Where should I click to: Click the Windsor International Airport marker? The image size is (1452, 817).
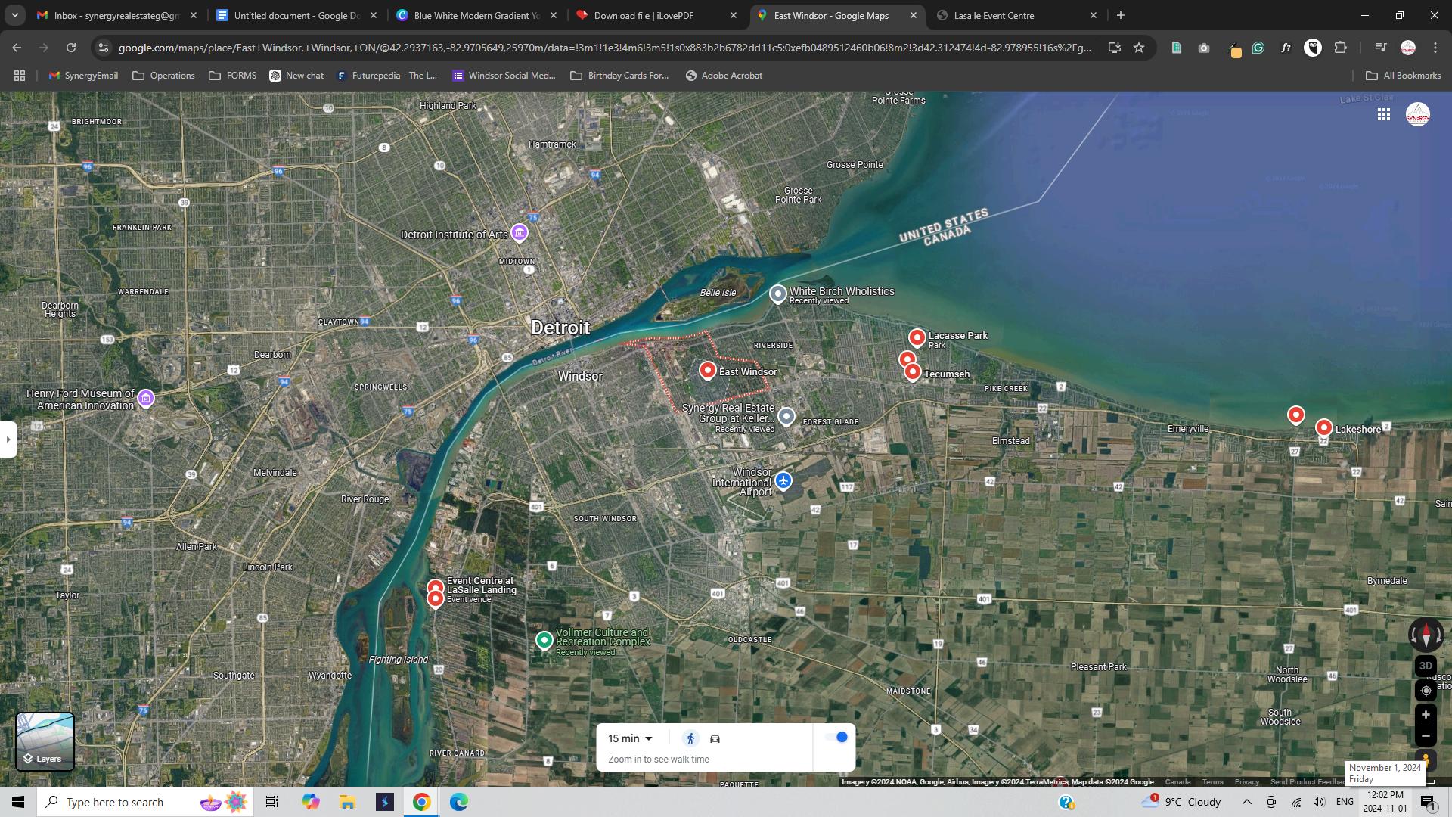[x=783, y=480]
